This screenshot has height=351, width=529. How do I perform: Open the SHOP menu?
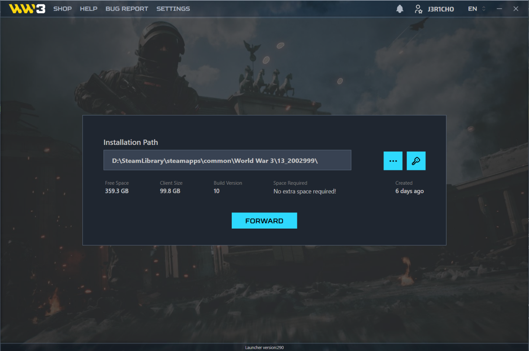point(63,9)
